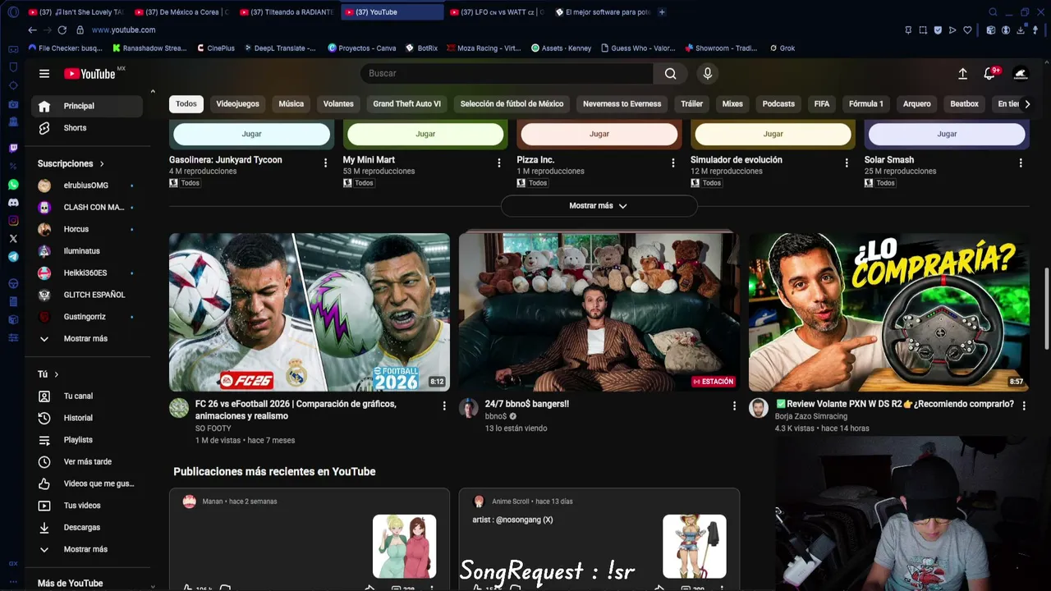Image resolution: width=1051 pixels, height=591 pixels.
Task: Expand Mostrar más under the playables row
Action: coord(599,206)
